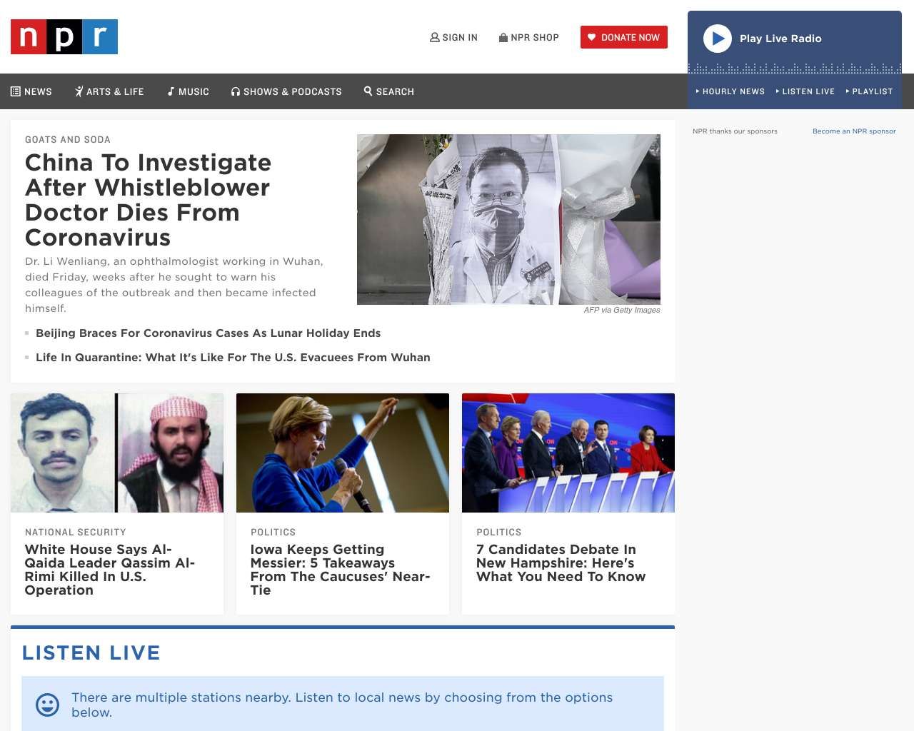This screenshot has width=914, height=731.
Task: Expand Hourly News in the player
Action: 730,91
